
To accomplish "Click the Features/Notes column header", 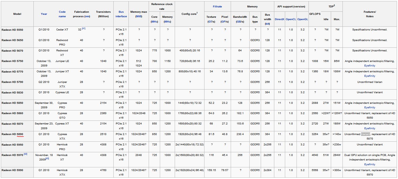I will tap(370, 14).
